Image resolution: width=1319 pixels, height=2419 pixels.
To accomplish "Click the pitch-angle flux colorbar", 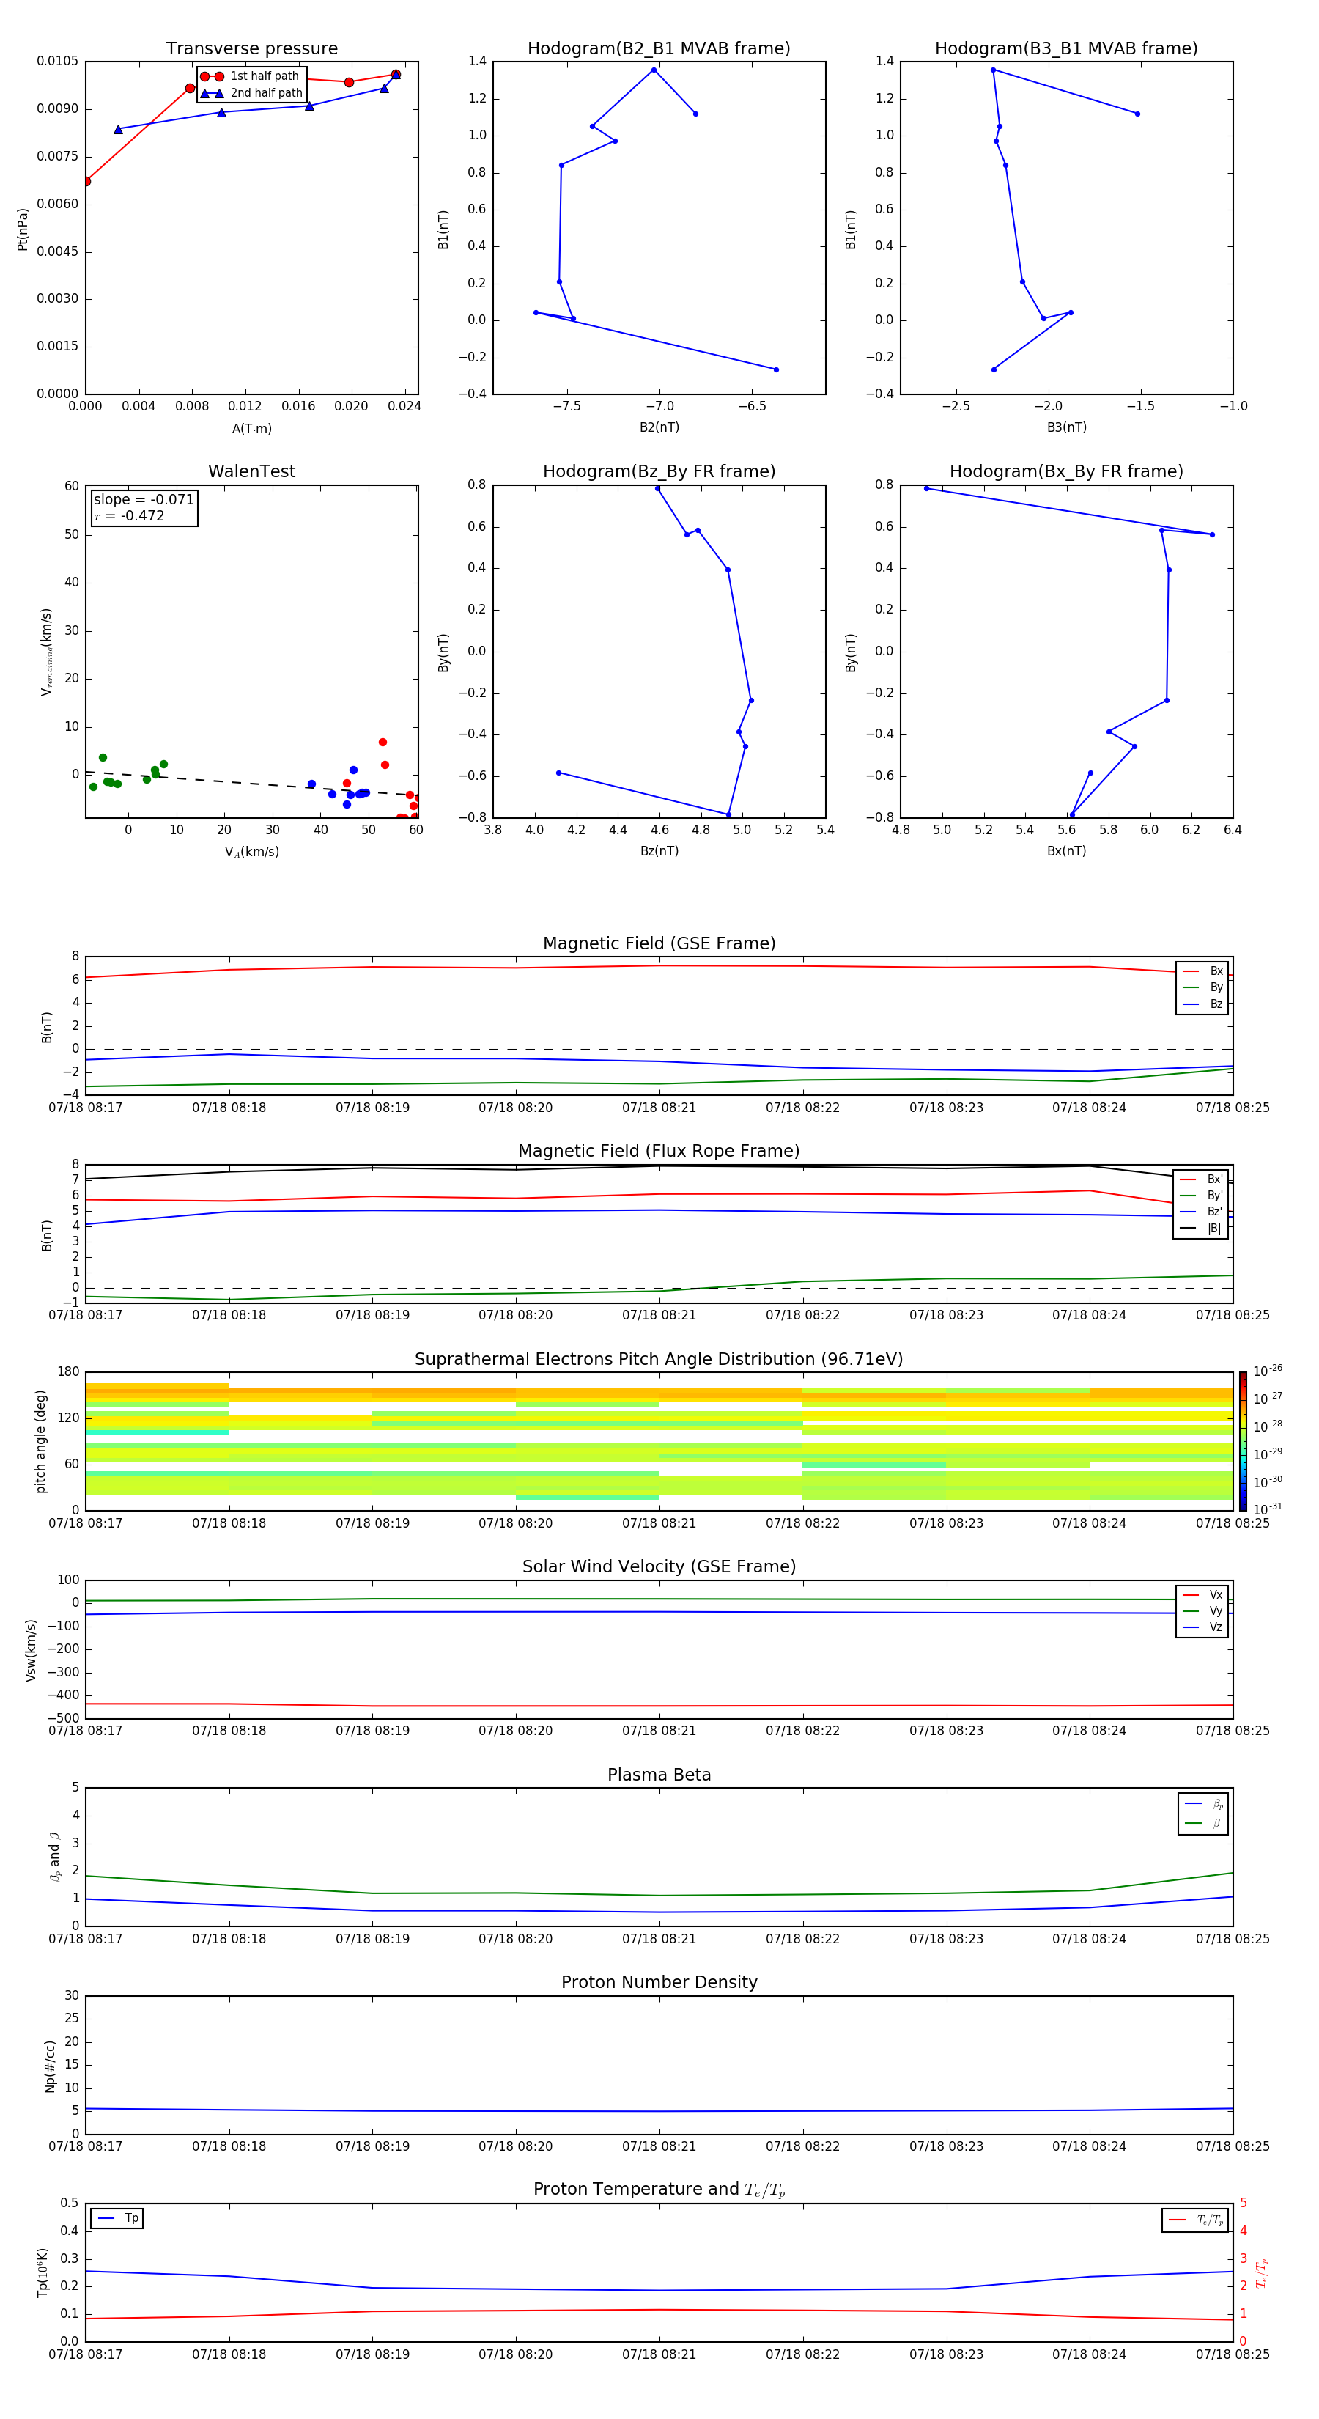I will 1242,1440.
